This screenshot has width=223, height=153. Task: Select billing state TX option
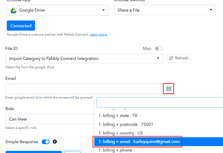158,116
